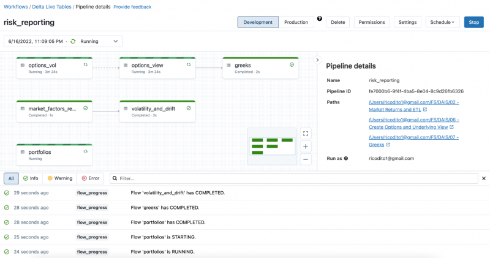Click the help question mark icon

(x=319, y=19)
